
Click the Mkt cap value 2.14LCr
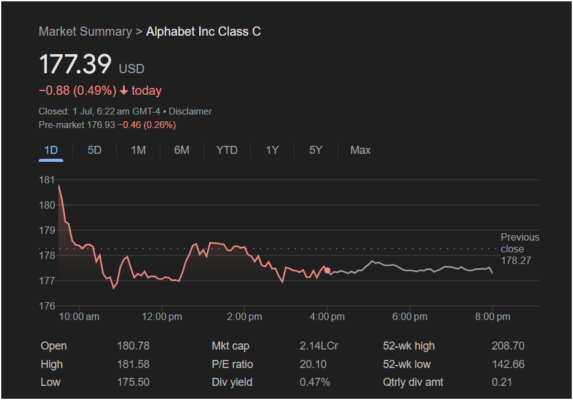click(x=318, y=346)
